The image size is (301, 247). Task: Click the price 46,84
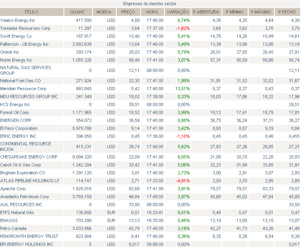[134, 197]
